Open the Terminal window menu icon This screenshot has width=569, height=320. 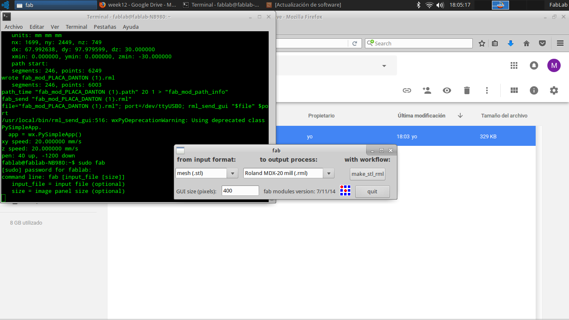pyautogui.click(x=6, y=17)
